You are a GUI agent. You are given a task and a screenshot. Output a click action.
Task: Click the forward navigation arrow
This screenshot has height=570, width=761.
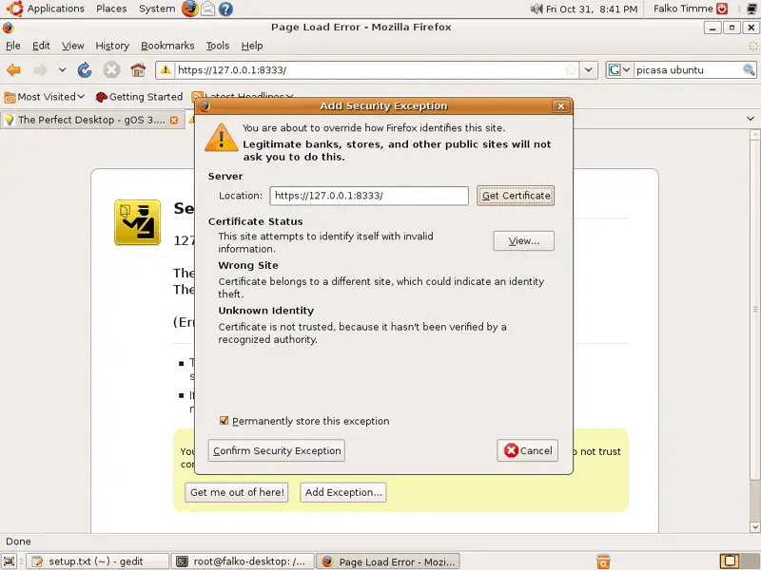(40, 70)
